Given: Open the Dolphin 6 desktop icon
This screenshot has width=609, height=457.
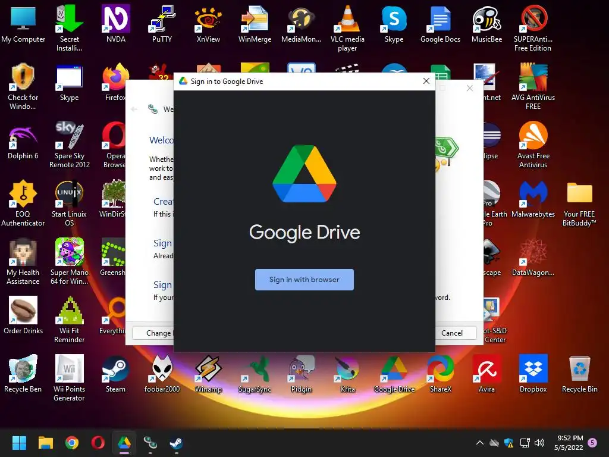Looking at the screenshot, I should [x=23, y=140].
